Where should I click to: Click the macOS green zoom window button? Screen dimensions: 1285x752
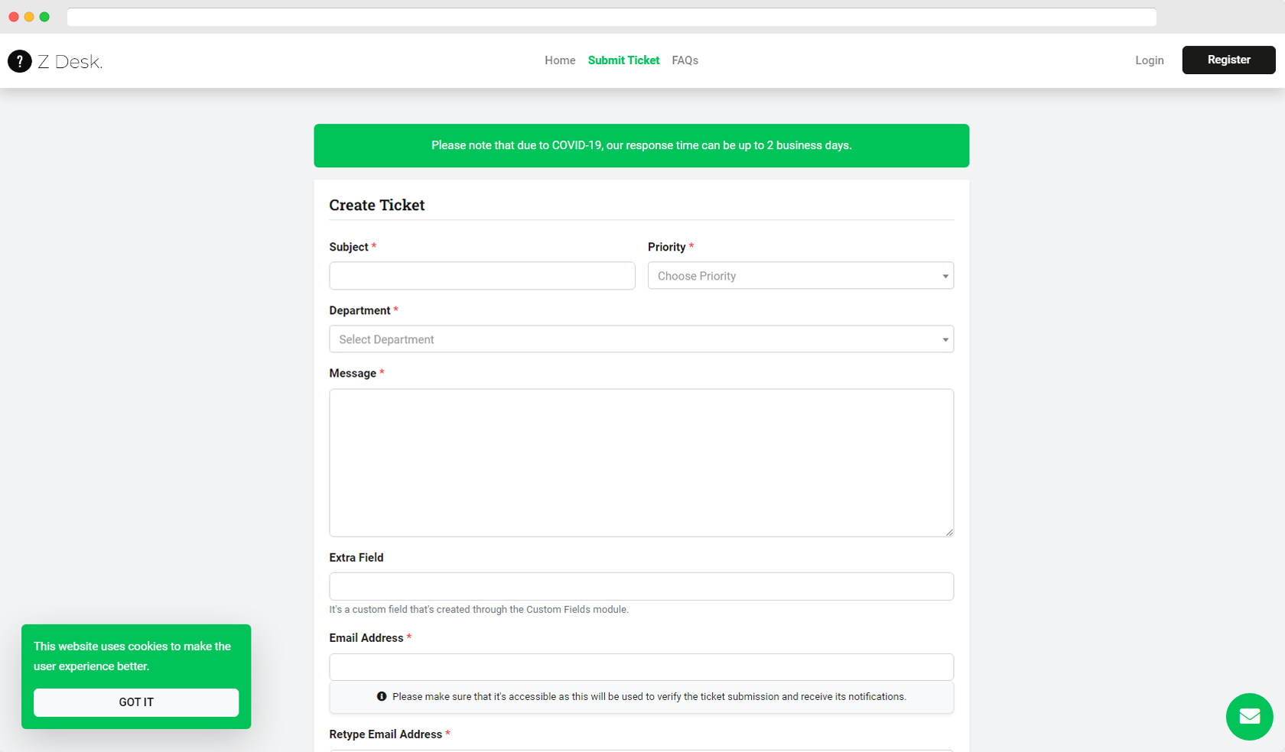44,17
